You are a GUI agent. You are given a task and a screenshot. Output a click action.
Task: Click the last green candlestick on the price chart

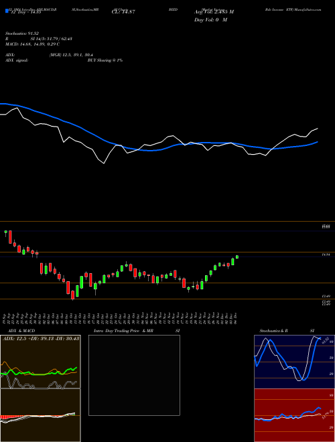click(237, 256)
